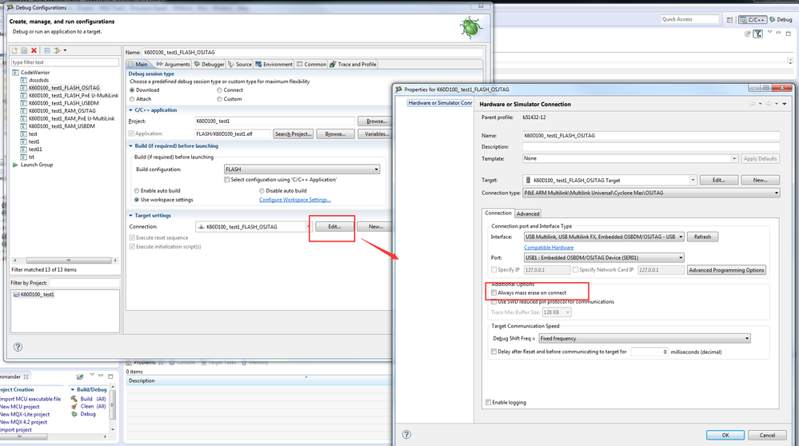Screen dimensions: 799x446
Task: Open the folder icon in Commander view toolbar
Action: [x=79, y=376]
